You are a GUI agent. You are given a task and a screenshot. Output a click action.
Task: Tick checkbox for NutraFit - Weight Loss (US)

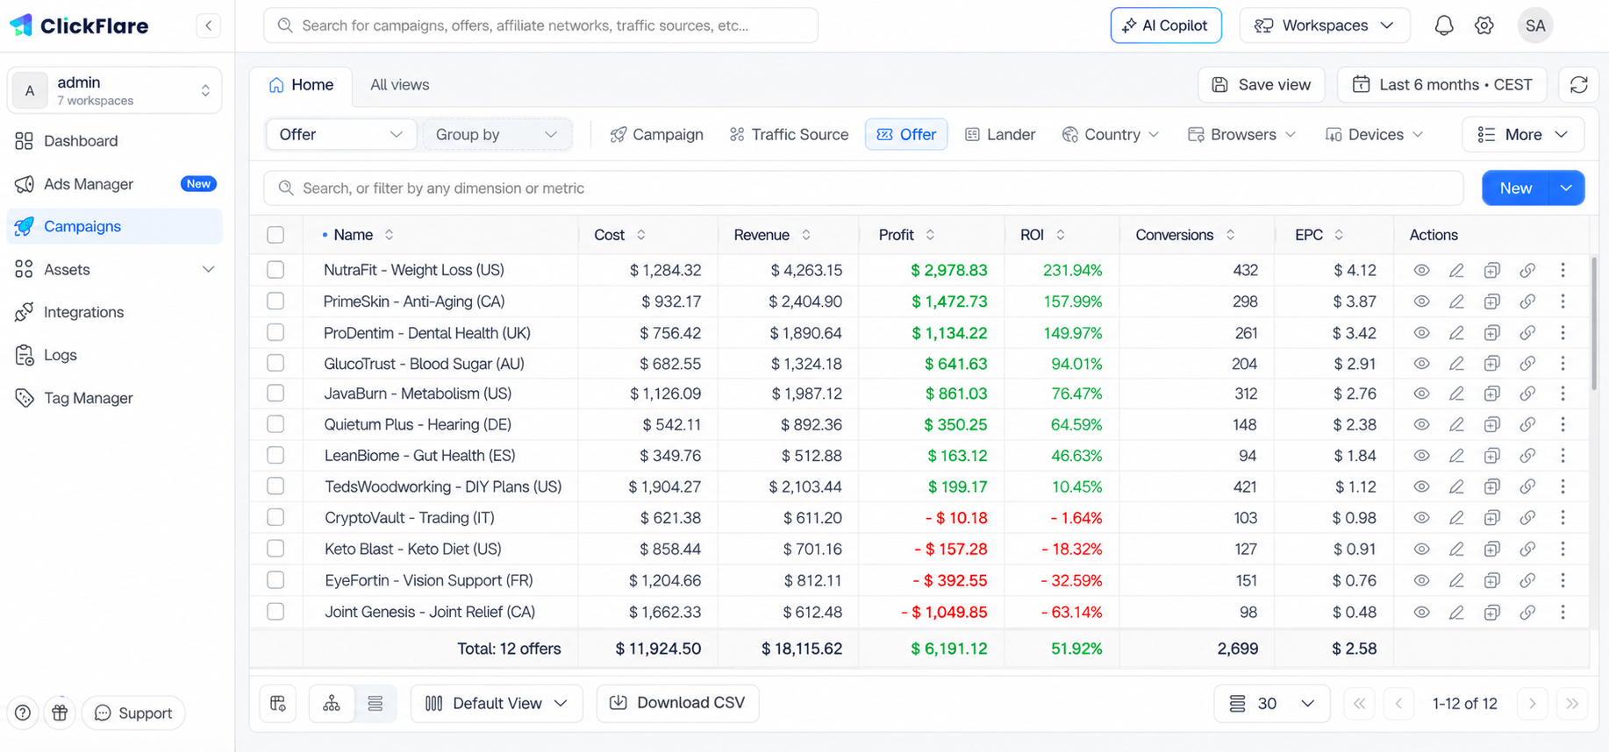275,270
